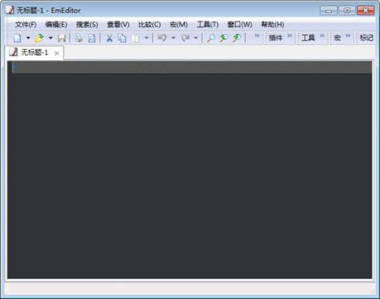
Task: Open the 帮助(H) menu
Action: (272, 25)
